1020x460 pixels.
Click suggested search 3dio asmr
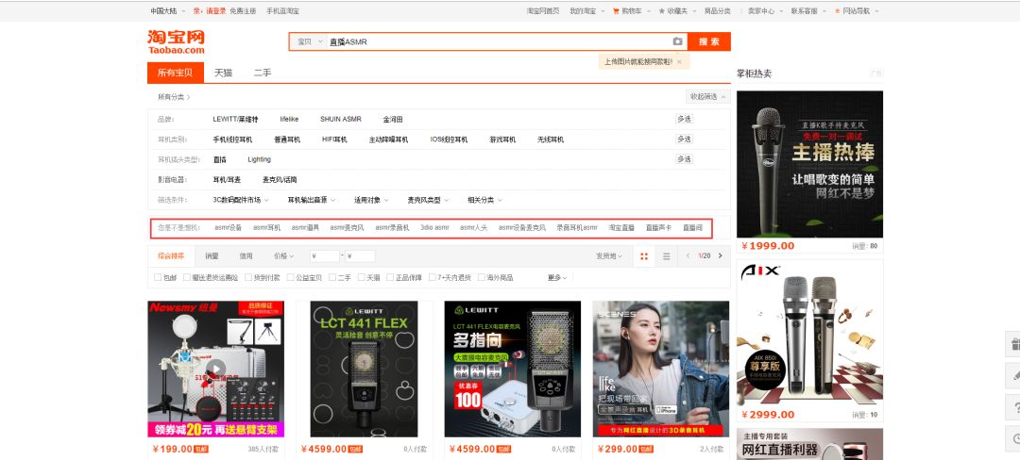[434, 228]
